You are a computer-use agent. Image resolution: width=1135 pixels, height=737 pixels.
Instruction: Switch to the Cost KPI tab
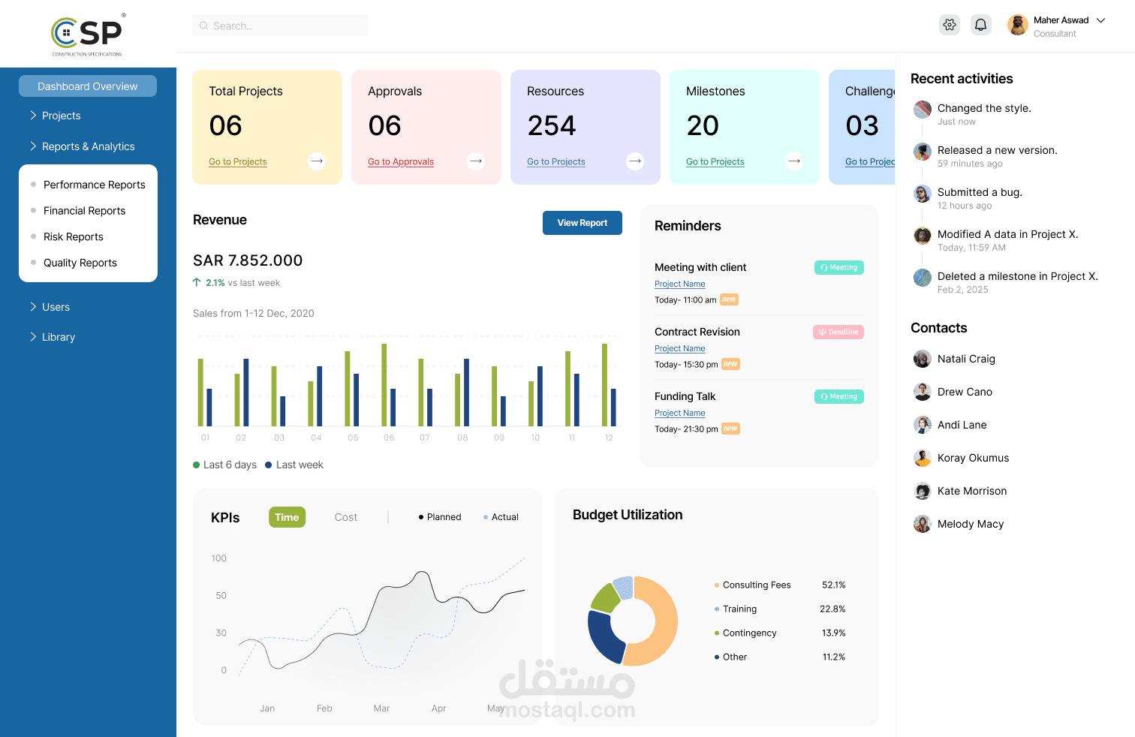click(346, 517)
